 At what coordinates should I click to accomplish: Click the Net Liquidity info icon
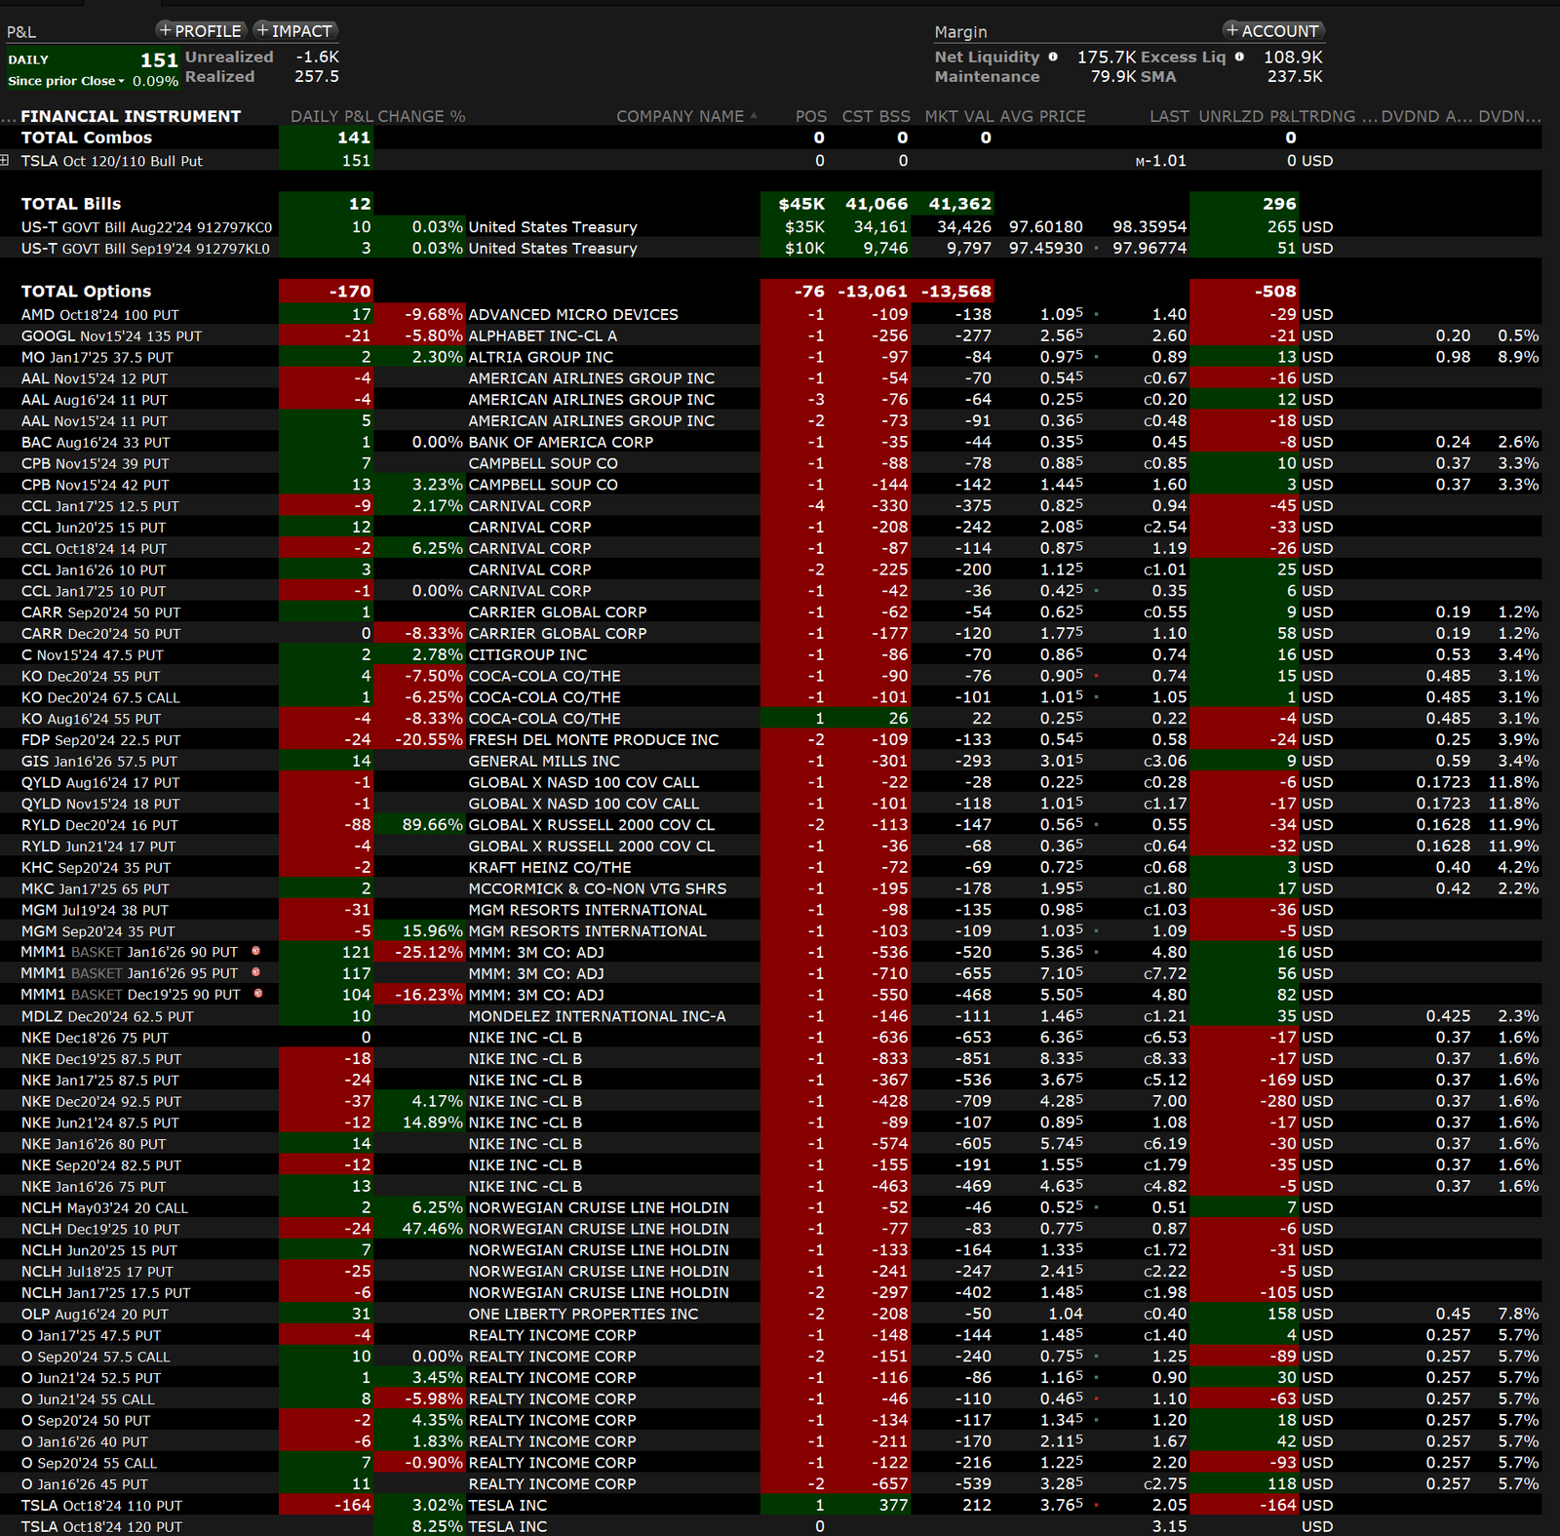click(1053, 57)
